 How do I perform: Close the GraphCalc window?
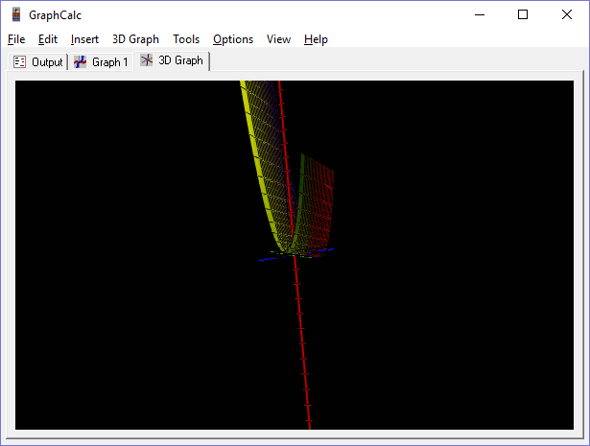pyautogui.click(x=567, y=15)
